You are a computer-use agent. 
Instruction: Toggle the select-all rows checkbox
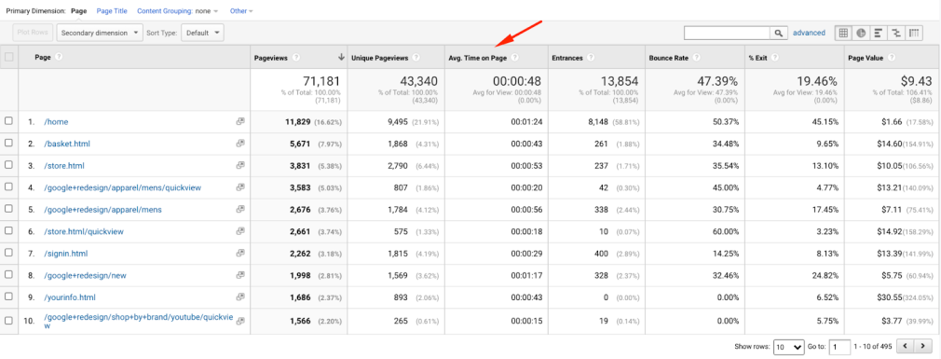pyautogui.click(x=8, y=58)
